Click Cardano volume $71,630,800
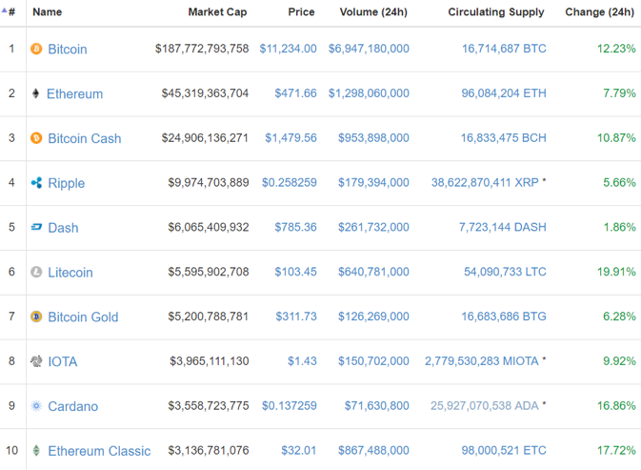The height and width of the screenshot is (470, 641). pyautogui.click(x=377, y=405)
